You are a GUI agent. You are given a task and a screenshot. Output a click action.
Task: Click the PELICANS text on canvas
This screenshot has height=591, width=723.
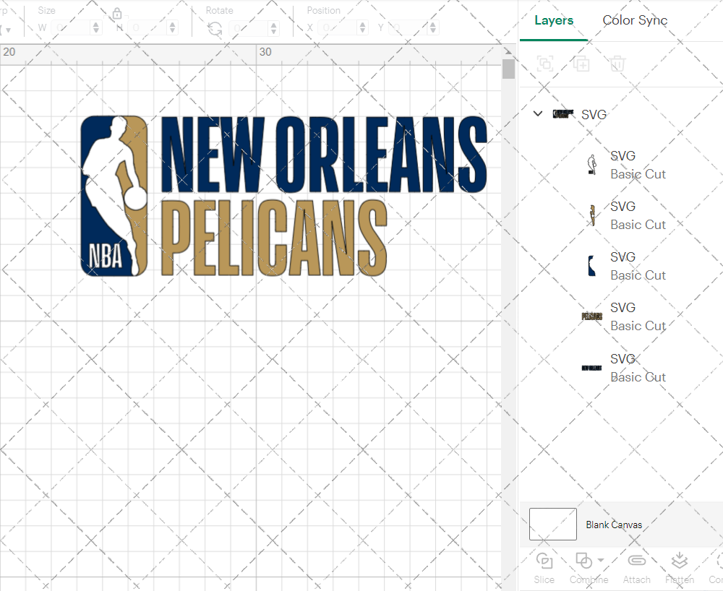pyautogui.click(x=274, y=238)
